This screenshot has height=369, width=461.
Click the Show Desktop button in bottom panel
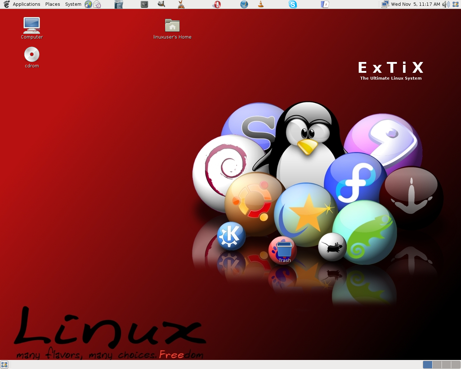click(4, 365)
